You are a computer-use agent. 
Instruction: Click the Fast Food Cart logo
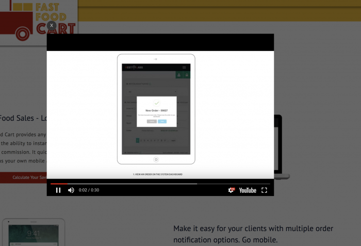38,22
